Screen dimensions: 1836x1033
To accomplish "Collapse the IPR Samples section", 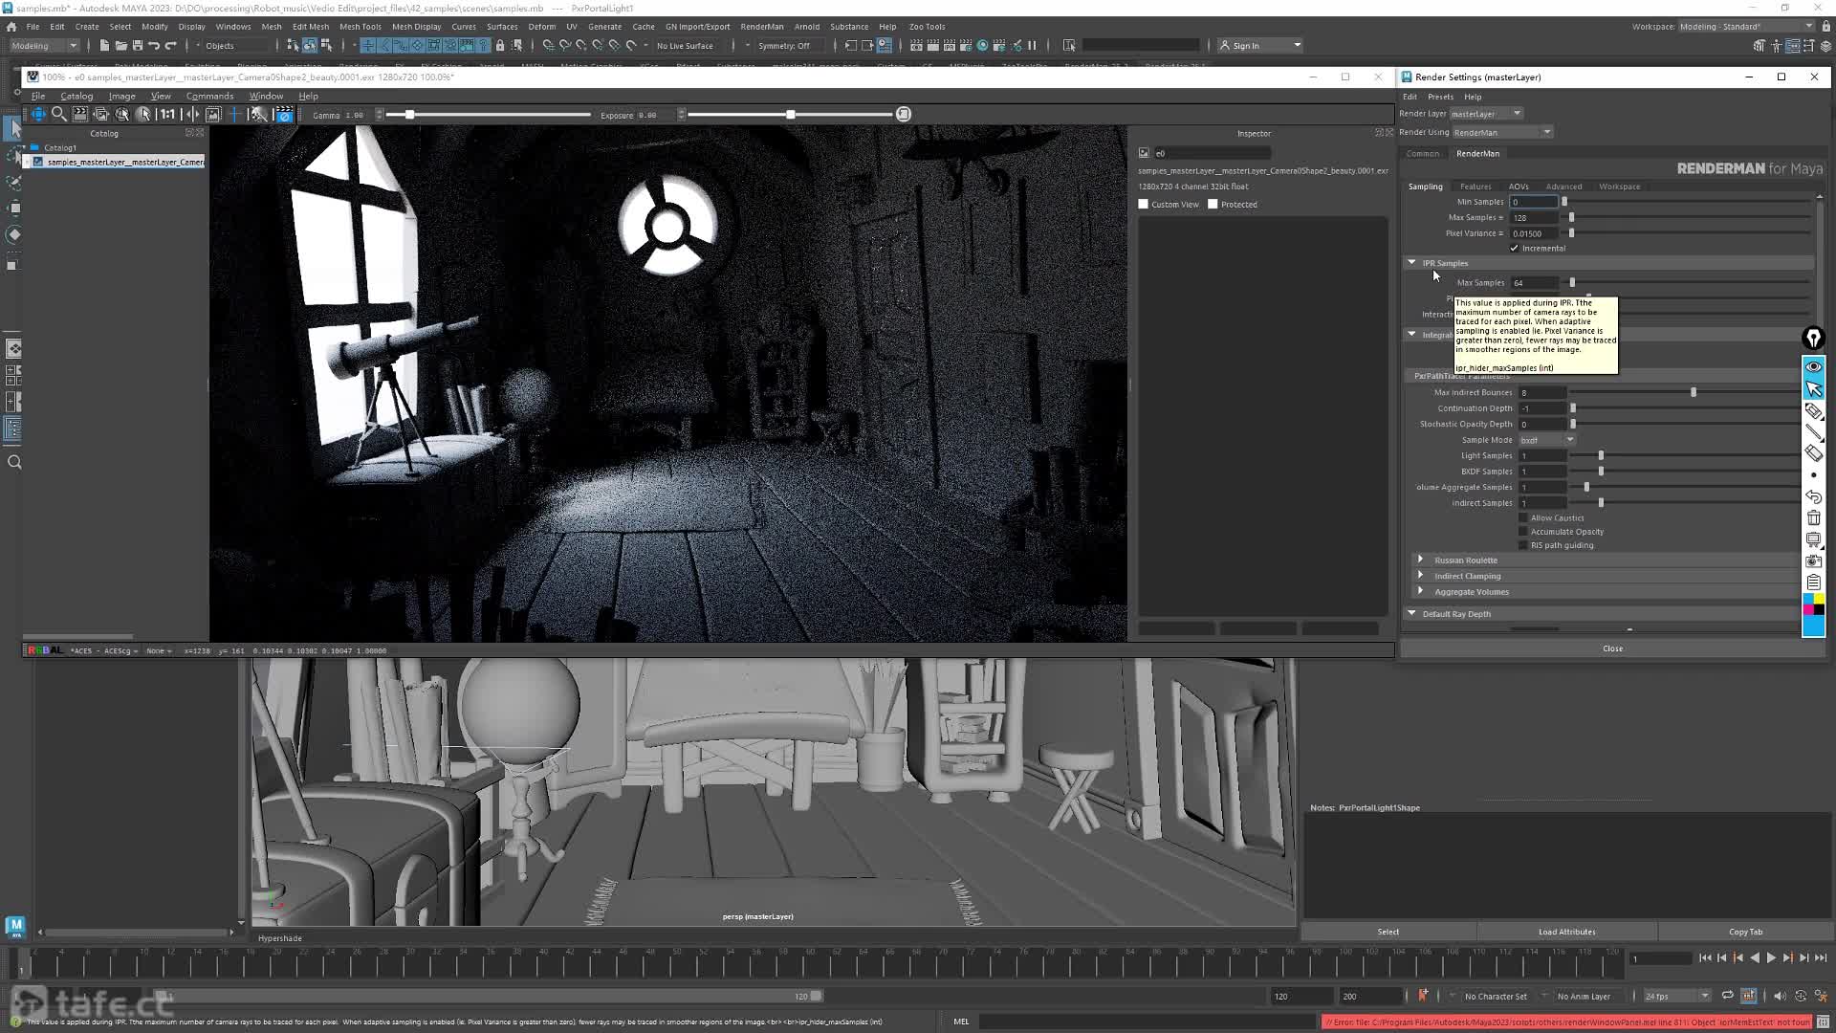I will (x=1411, y=262).
